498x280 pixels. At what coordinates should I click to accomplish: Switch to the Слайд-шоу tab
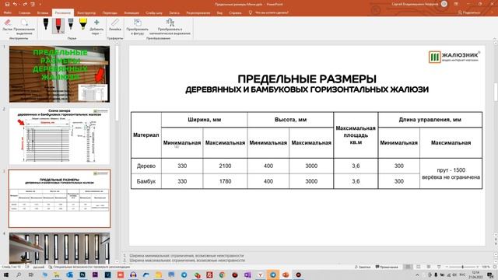click(x=154, y=12)
